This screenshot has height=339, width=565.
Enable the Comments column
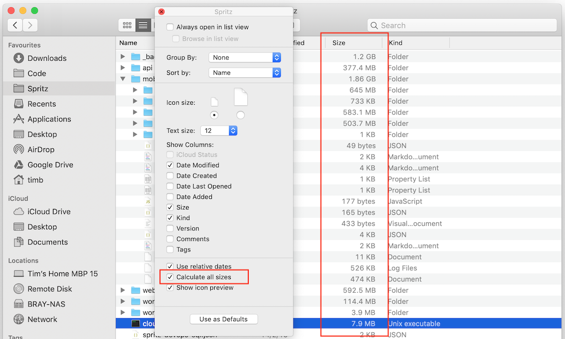[170, 239]
